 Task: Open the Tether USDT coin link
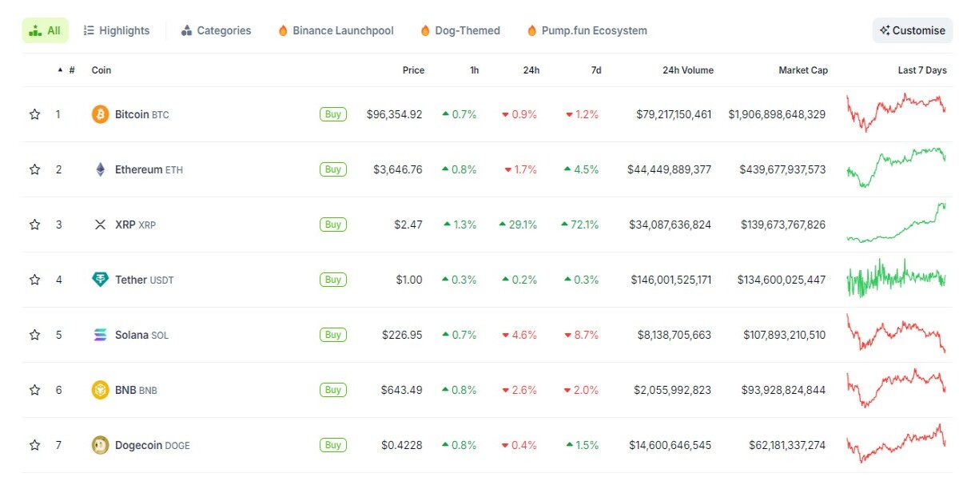pos(145,280)
